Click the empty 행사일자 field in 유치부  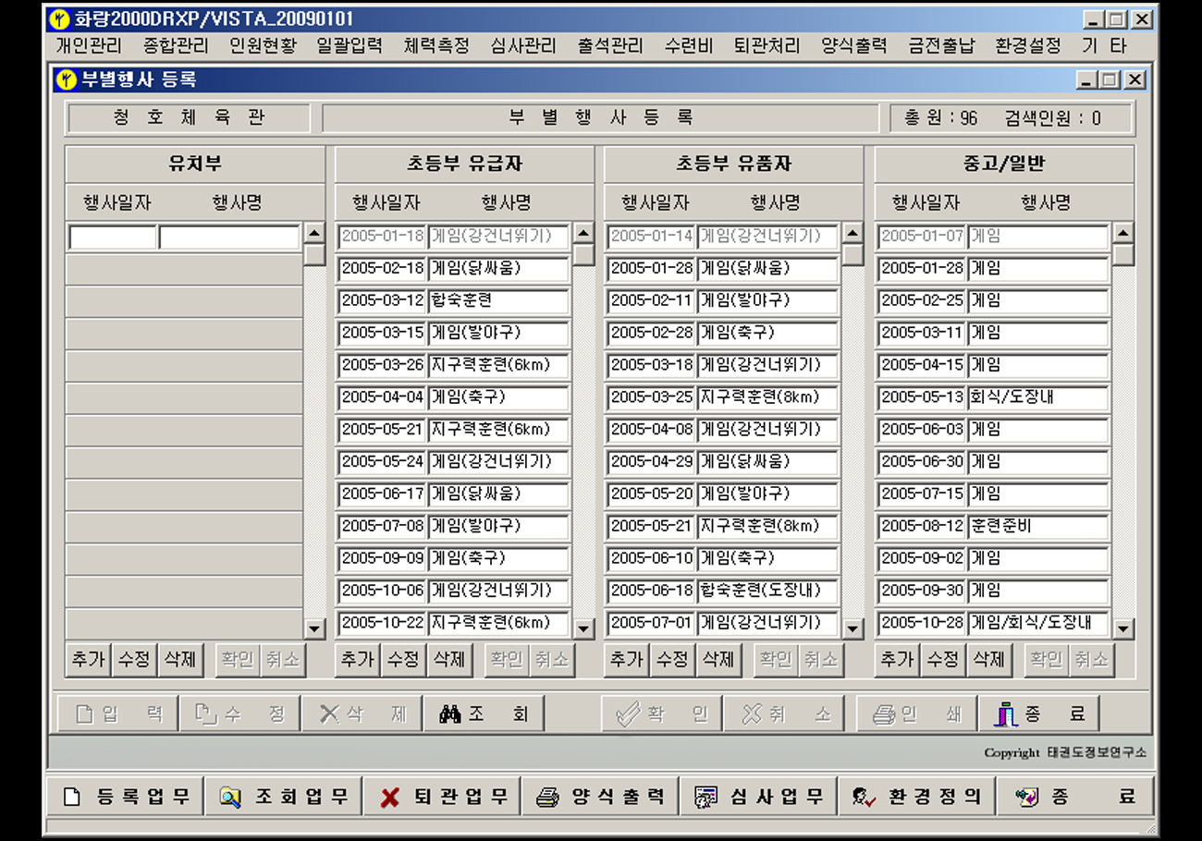tap(113, 238)
